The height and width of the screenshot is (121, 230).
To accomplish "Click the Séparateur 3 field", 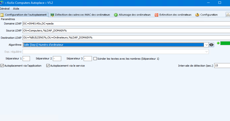I will pos(88,59).
